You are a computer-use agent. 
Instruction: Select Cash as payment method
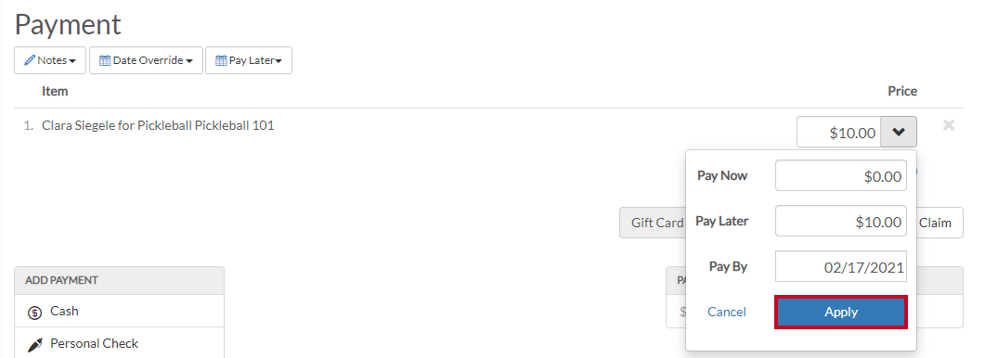[120, 311]
